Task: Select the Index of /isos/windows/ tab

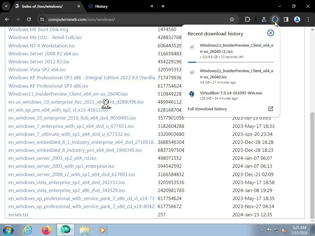Action: tap(48, 6)
